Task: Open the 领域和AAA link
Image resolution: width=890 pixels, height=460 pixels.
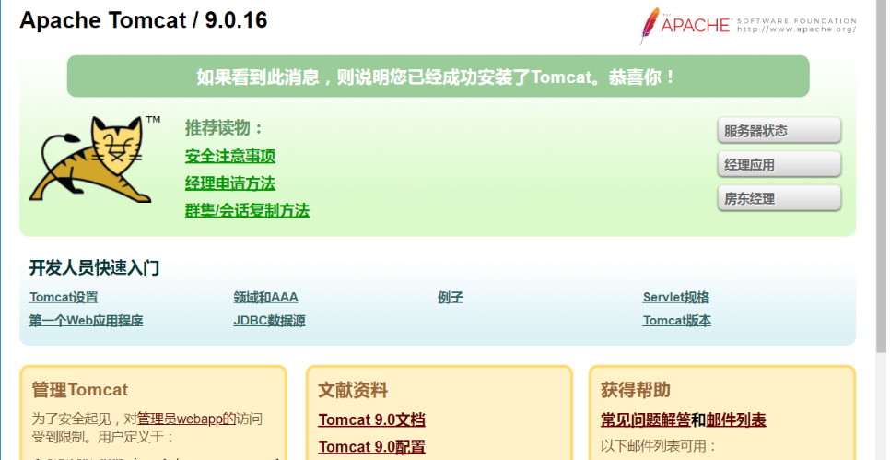Action: pyautogui.click(x=265, y=297)
